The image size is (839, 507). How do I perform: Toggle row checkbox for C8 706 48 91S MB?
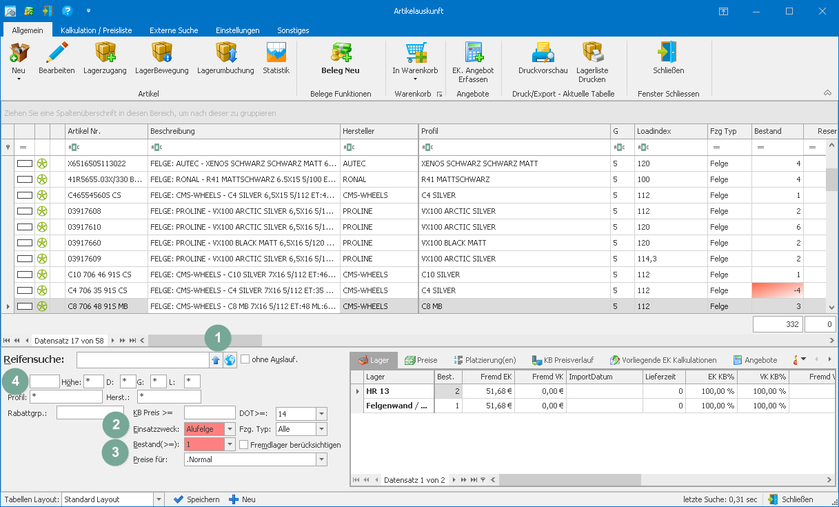pyautogui.click(x=25, y=306)
